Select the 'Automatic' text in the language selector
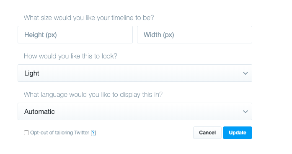Image resolution: width=292 pixels, height=154 pixels. click(x=39, y=111)
